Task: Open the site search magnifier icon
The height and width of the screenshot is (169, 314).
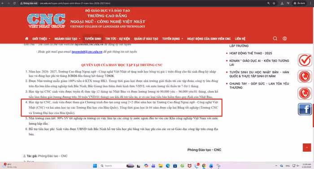Action: (x=275, y=38)
